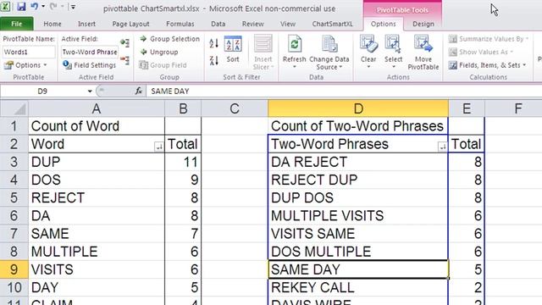Select column A header

(97, 108)
